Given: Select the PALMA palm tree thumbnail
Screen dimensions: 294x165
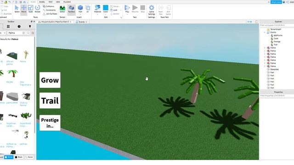Looking at the screenshot, I should tap(12, 73).
